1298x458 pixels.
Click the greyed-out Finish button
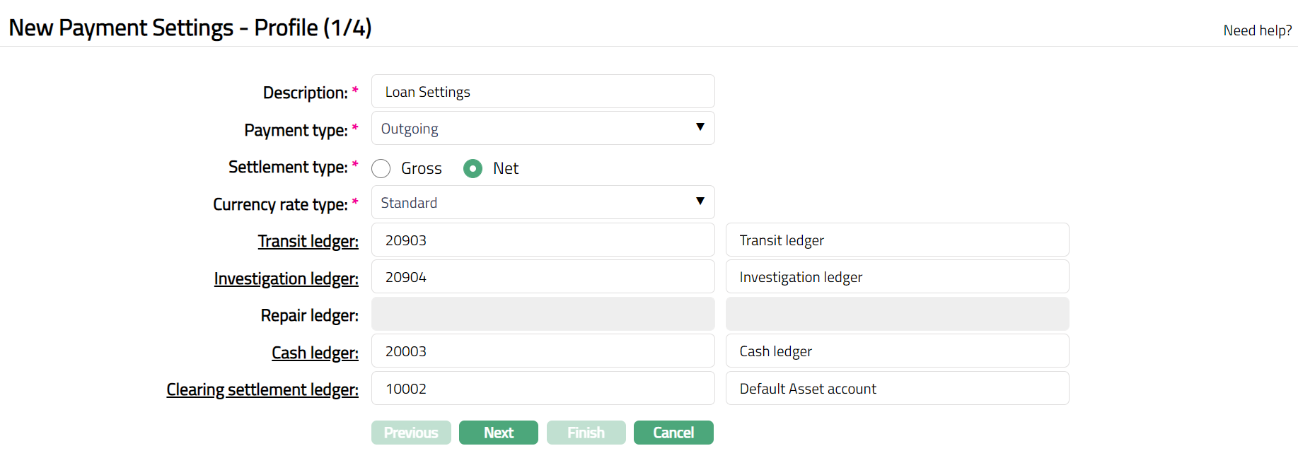point(586,433)
